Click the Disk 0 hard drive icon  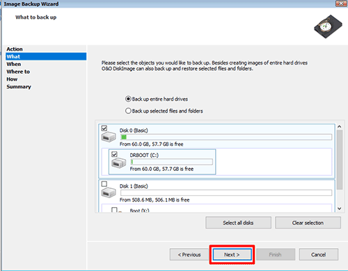pos(109,137)
